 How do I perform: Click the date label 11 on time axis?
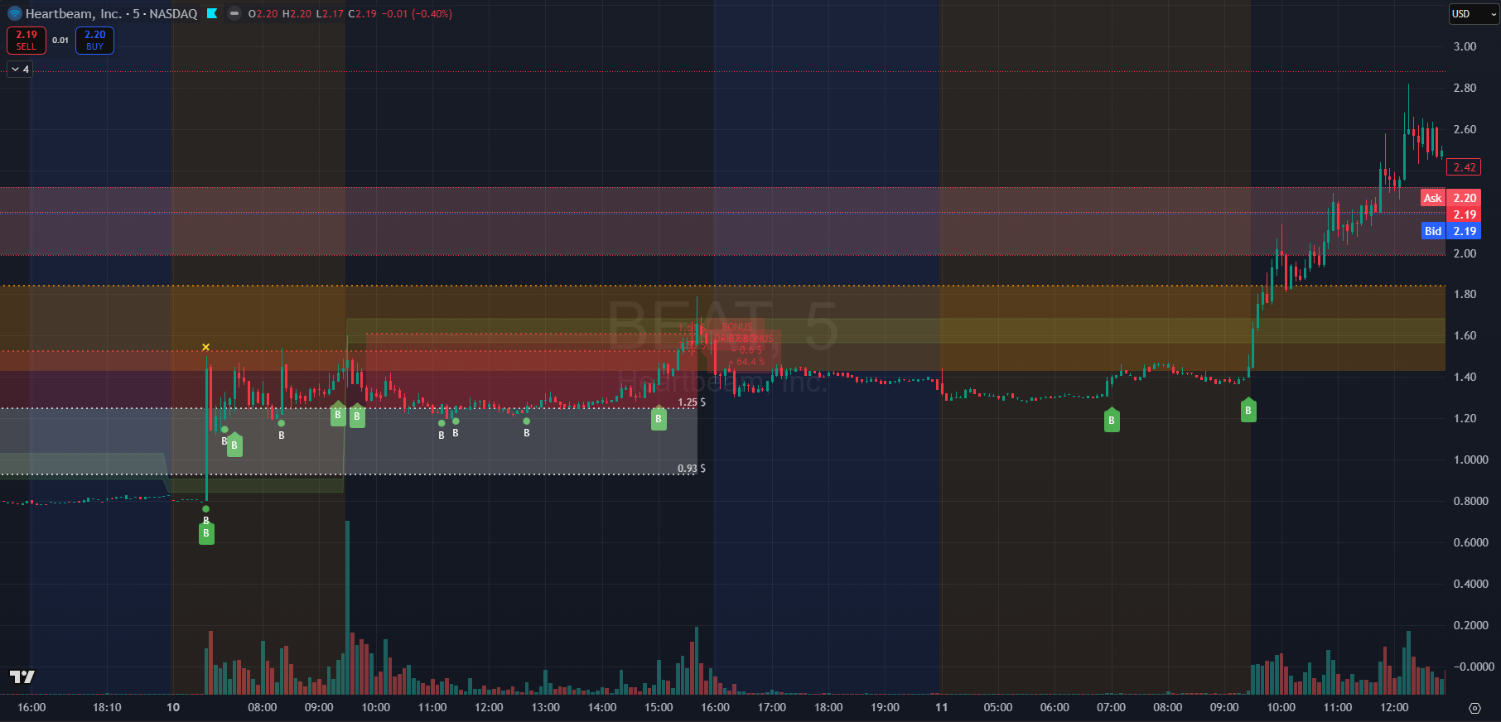click(x=941, y=707)
